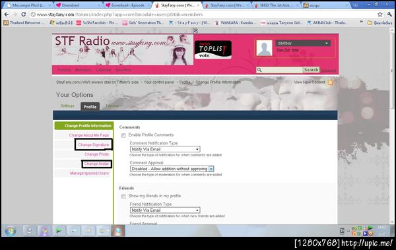Click the browser address bar
The width and height of the screenshot is (396, 250).
tap(202, 15)
